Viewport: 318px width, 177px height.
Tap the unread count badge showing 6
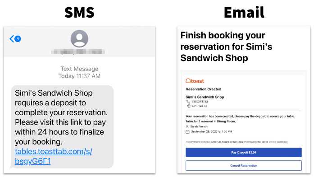[18, 39]
